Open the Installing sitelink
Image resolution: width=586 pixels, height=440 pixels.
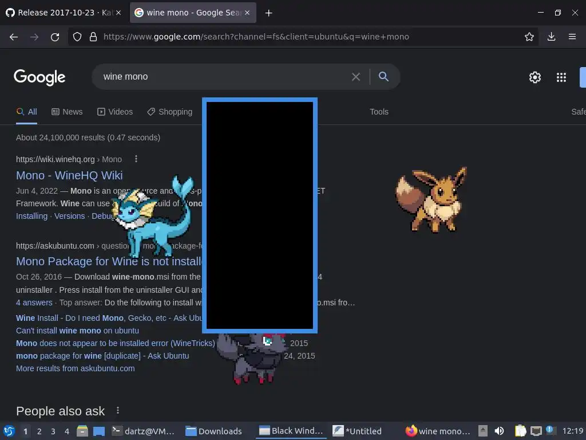32,216
